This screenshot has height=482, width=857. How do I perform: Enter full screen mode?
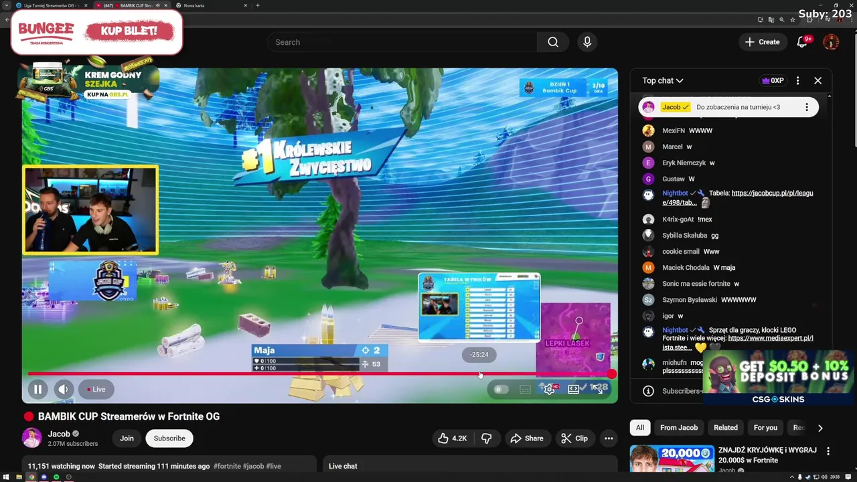(x=598, y=388)
